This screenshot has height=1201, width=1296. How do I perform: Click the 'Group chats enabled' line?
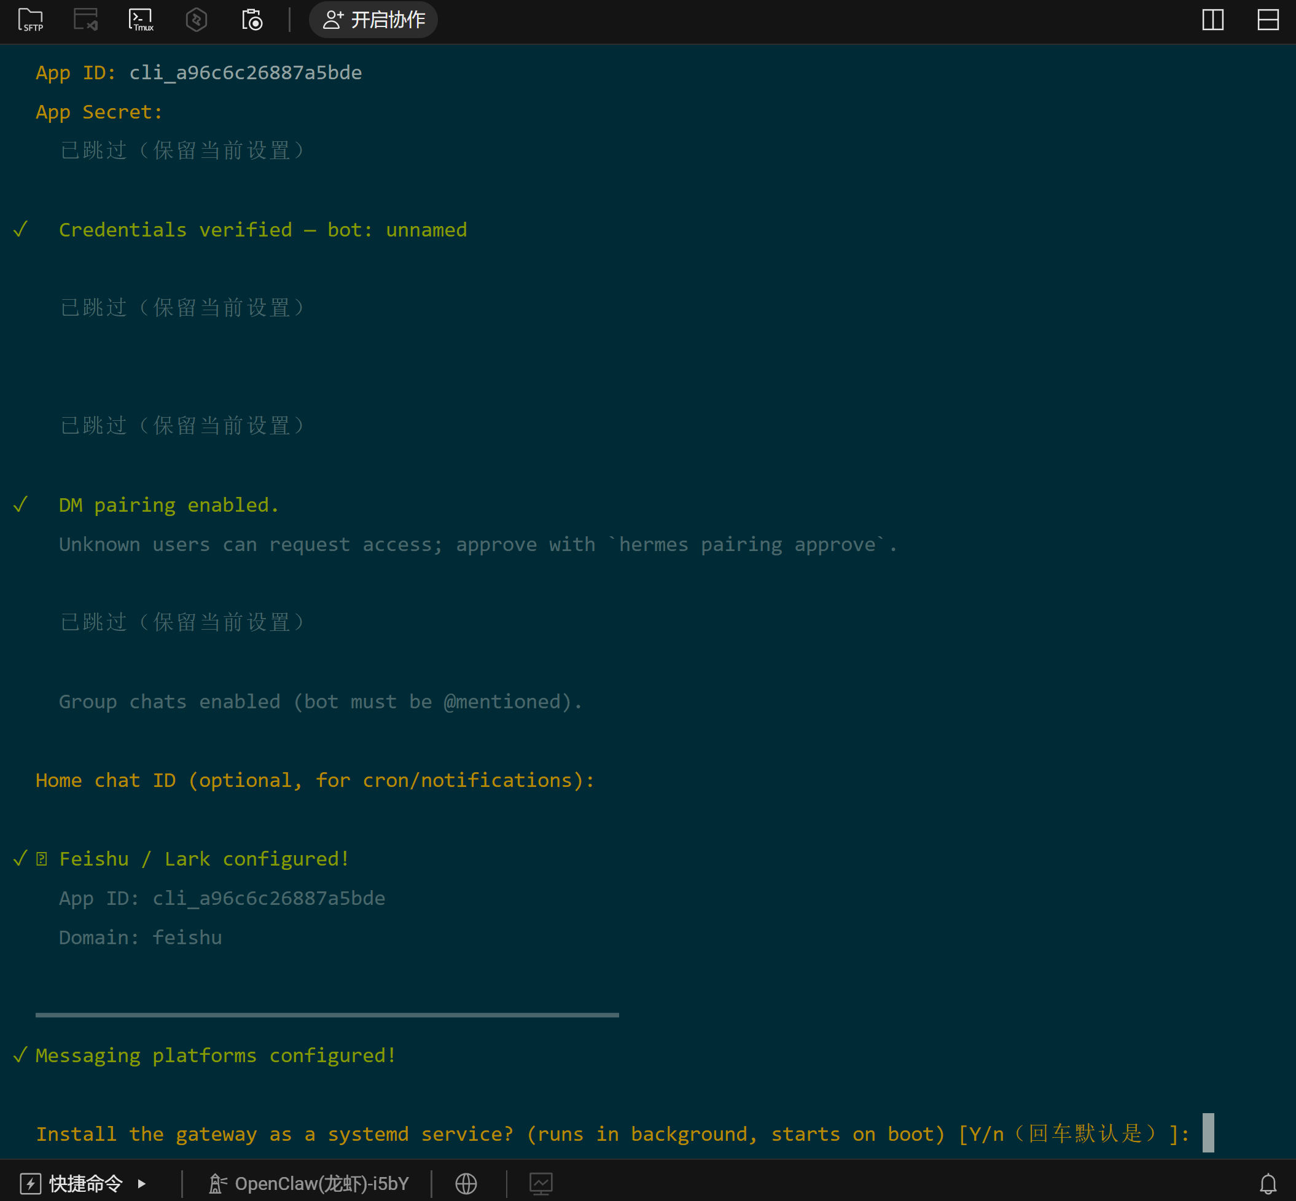pyautogui.click(x=321, y=701)
